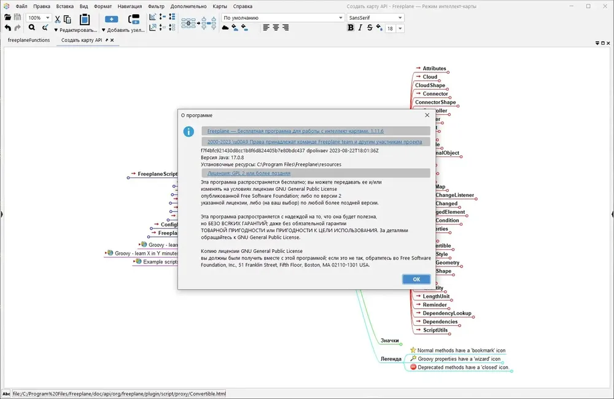Click the open file folder icon
The image size is (614, 399).
[7, 17]
